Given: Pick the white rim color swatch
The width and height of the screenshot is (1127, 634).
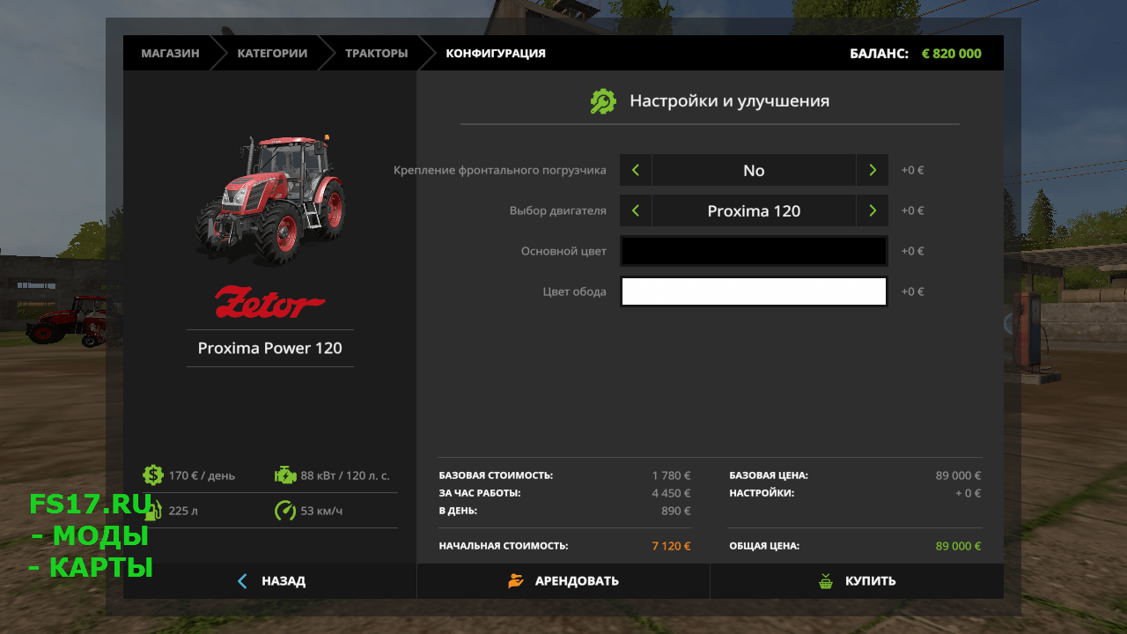Looking at the screenshot, I should point(754,291).
